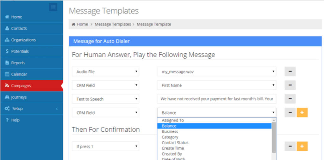This screenshot has height=160, width=324.
Task: Click the Campaigns RSS feed icon
Action: click(7, 86)
